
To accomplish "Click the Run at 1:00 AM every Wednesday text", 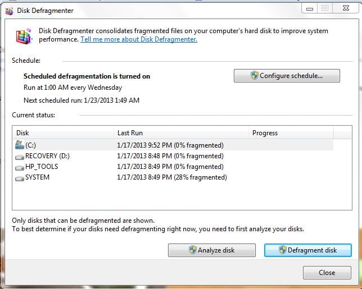I will 73,88.
